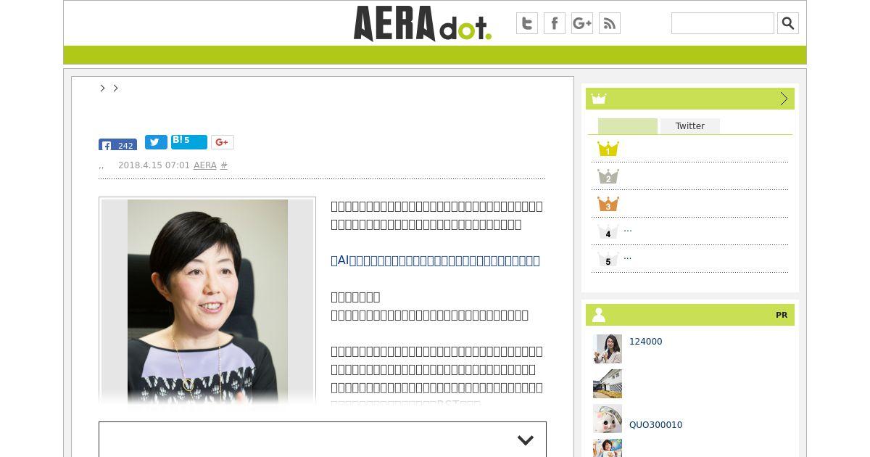Screen dimensions: 870x457
Task: Open the hashtag link next to AERA
Action: (x=224, y=165)
